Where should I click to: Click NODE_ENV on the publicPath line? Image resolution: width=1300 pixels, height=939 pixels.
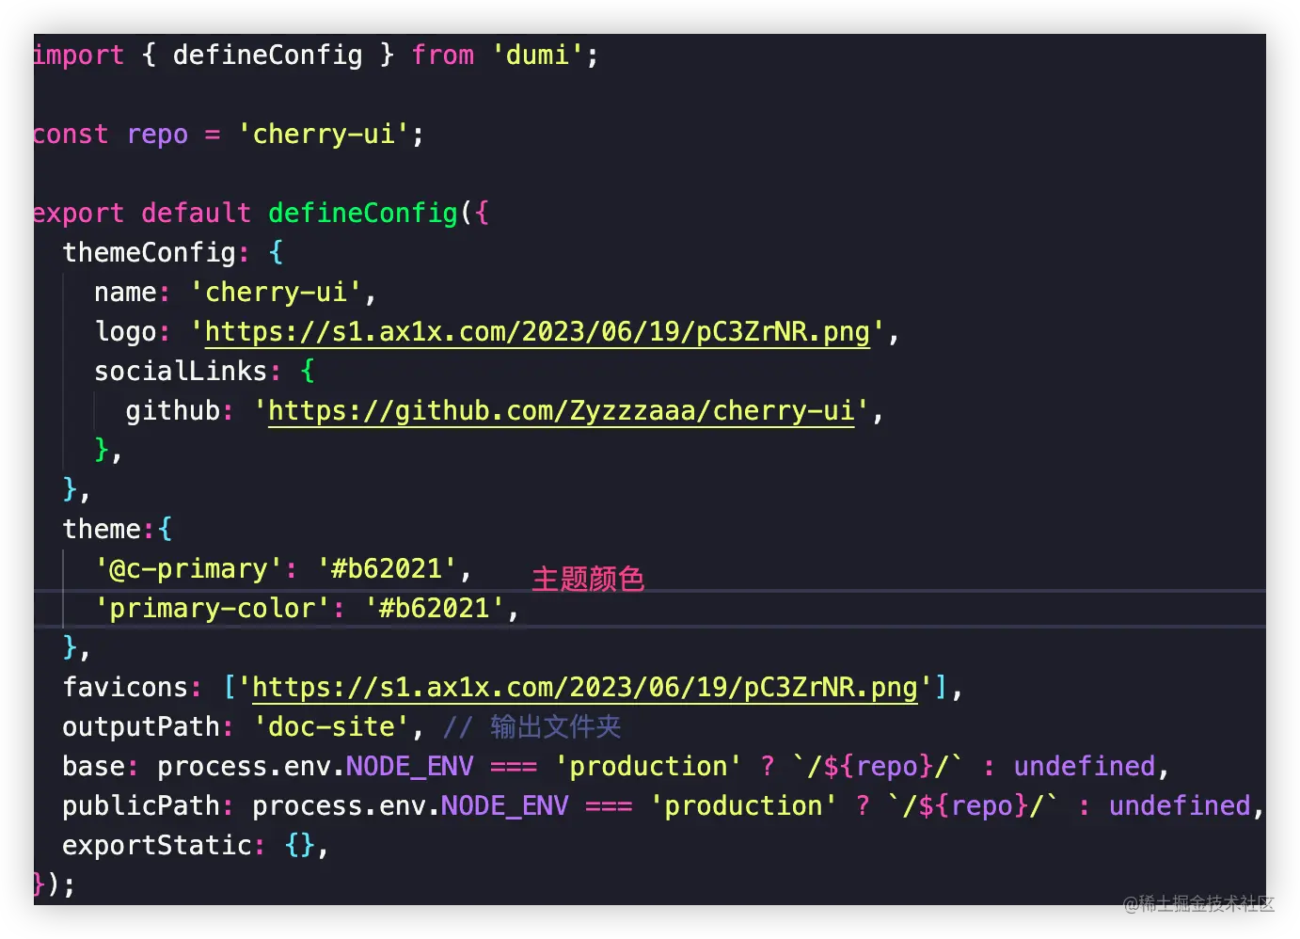click(505, 806)
